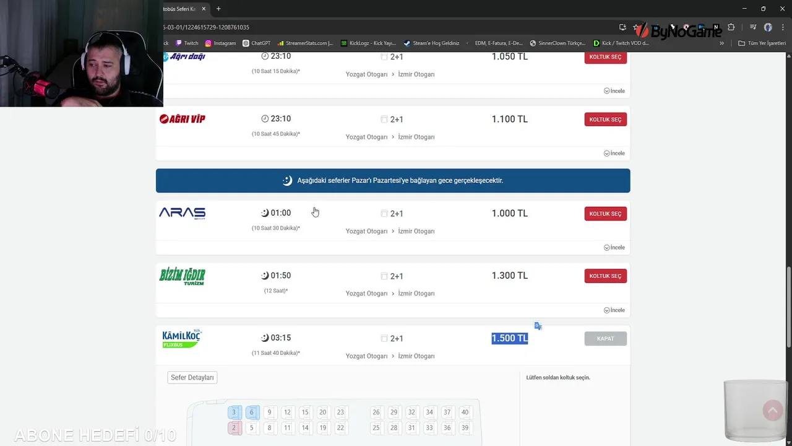Image resolution: width=792 pixels, height=446 pixels.
Task: Open browser extensions puzzle icon
Action: 731,27
